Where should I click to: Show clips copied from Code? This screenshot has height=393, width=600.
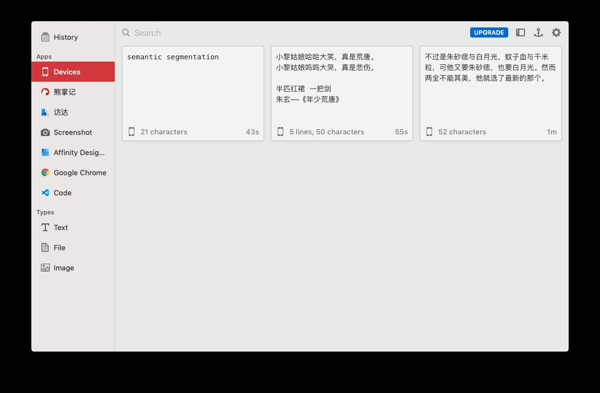tap(73, 193)
